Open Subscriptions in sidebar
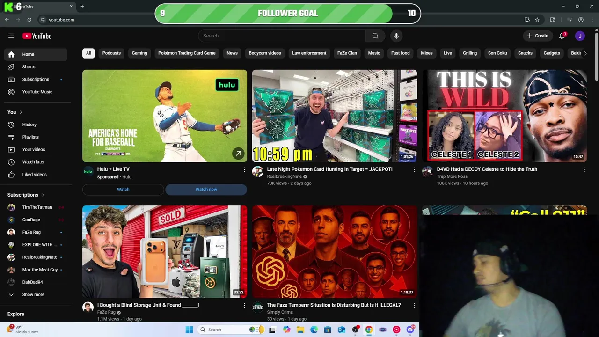 36,80
